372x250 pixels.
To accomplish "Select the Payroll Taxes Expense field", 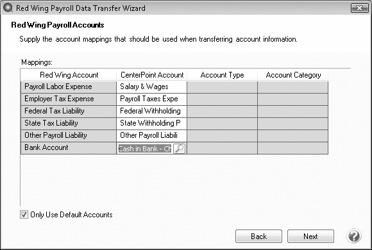I will (151, 99).
